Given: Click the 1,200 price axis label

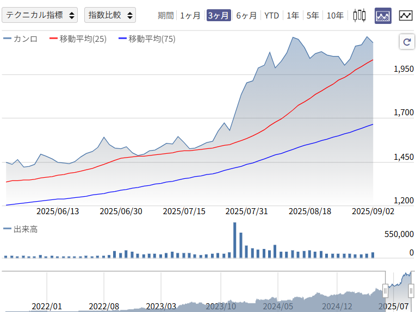Looking at the screenshot, I should click(403, 201).
